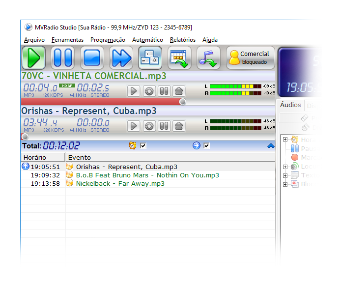Click the 19:13:58 time cell
The image size is (342, 286).
click(x=45, y=184)
